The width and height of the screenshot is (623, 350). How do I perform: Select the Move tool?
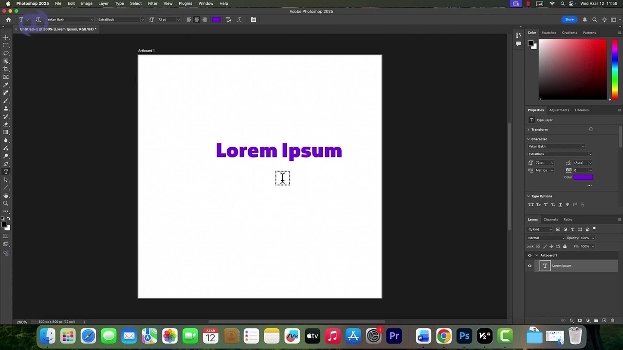[6, 37]
